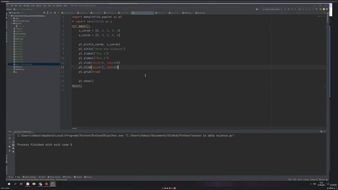Click the select opened file target icon

44,13
